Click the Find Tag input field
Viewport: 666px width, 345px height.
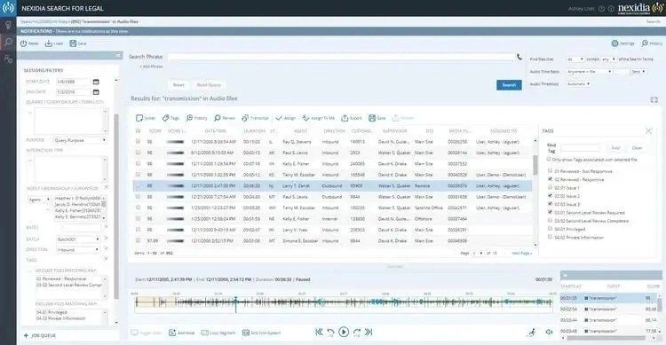580,148
